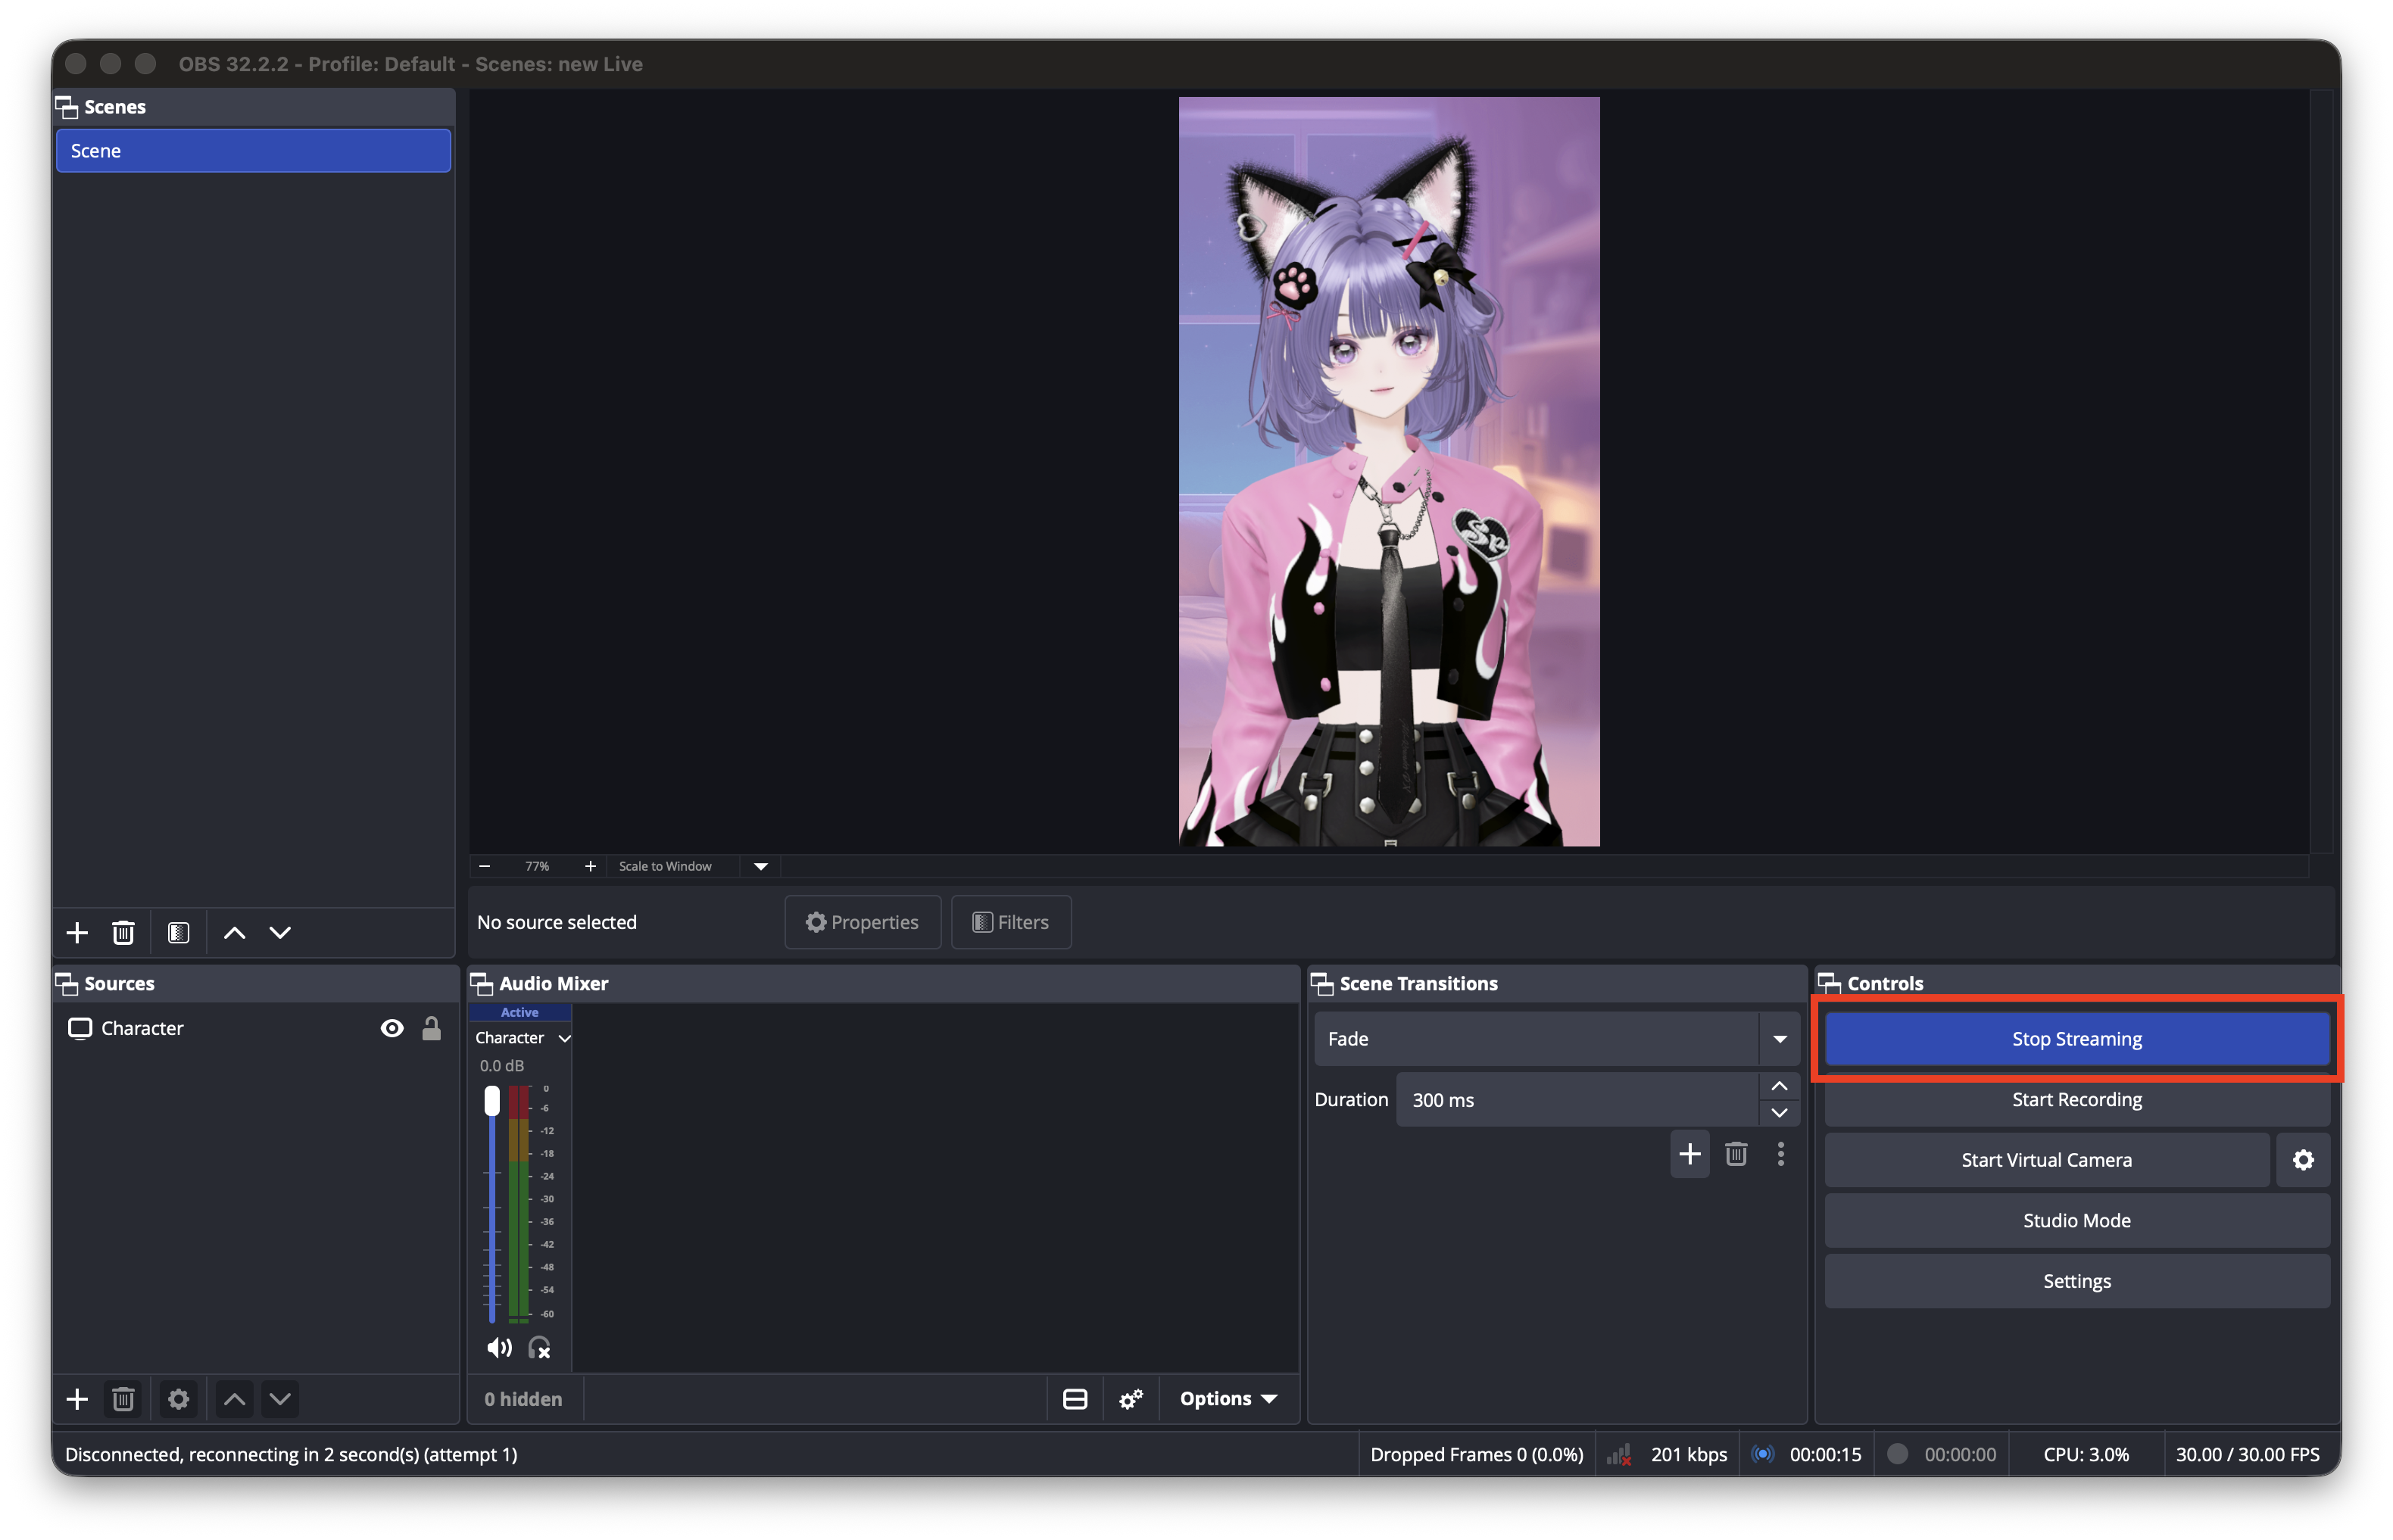This screenshot has height=1540, width=2393.
Task: Open source Properties
Action: 862,922
